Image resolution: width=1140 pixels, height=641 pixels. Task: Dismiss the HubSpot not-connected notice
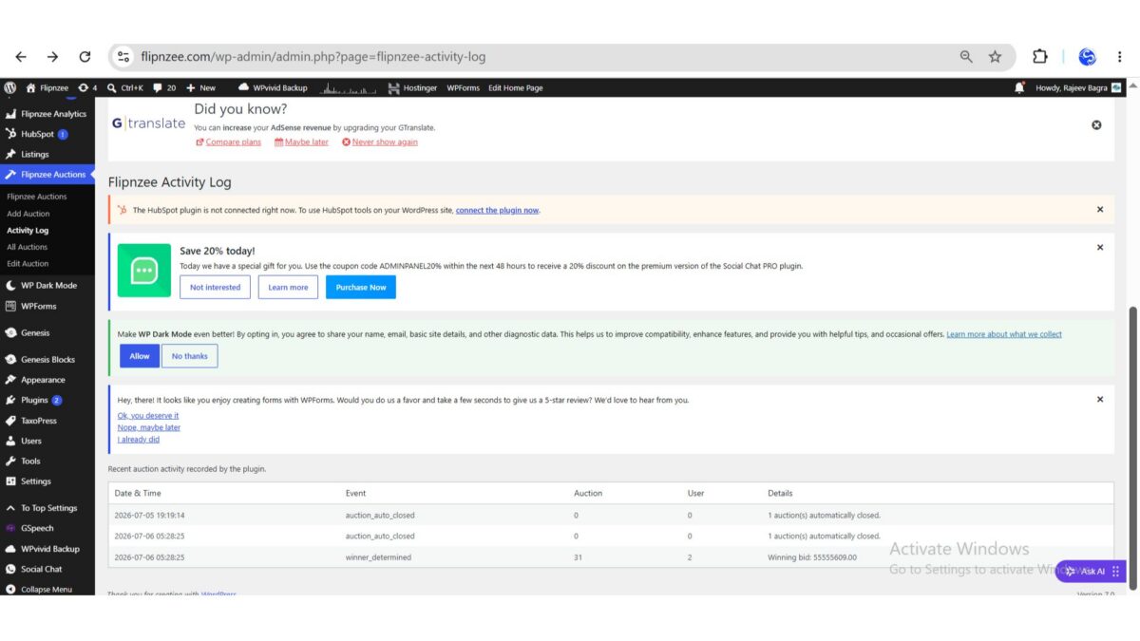tap(1100, 209)
